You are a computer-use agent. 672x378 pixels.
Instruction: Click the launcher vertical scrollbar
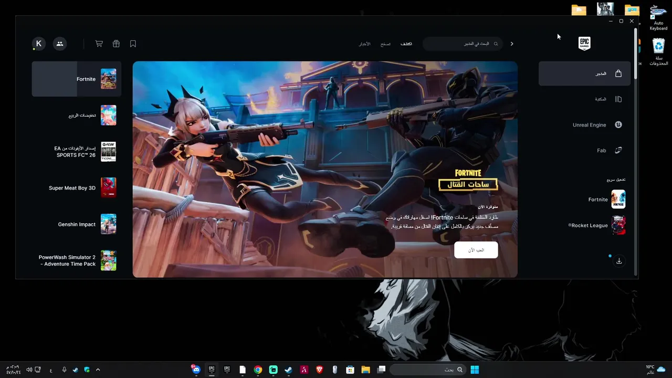[636, 53]
